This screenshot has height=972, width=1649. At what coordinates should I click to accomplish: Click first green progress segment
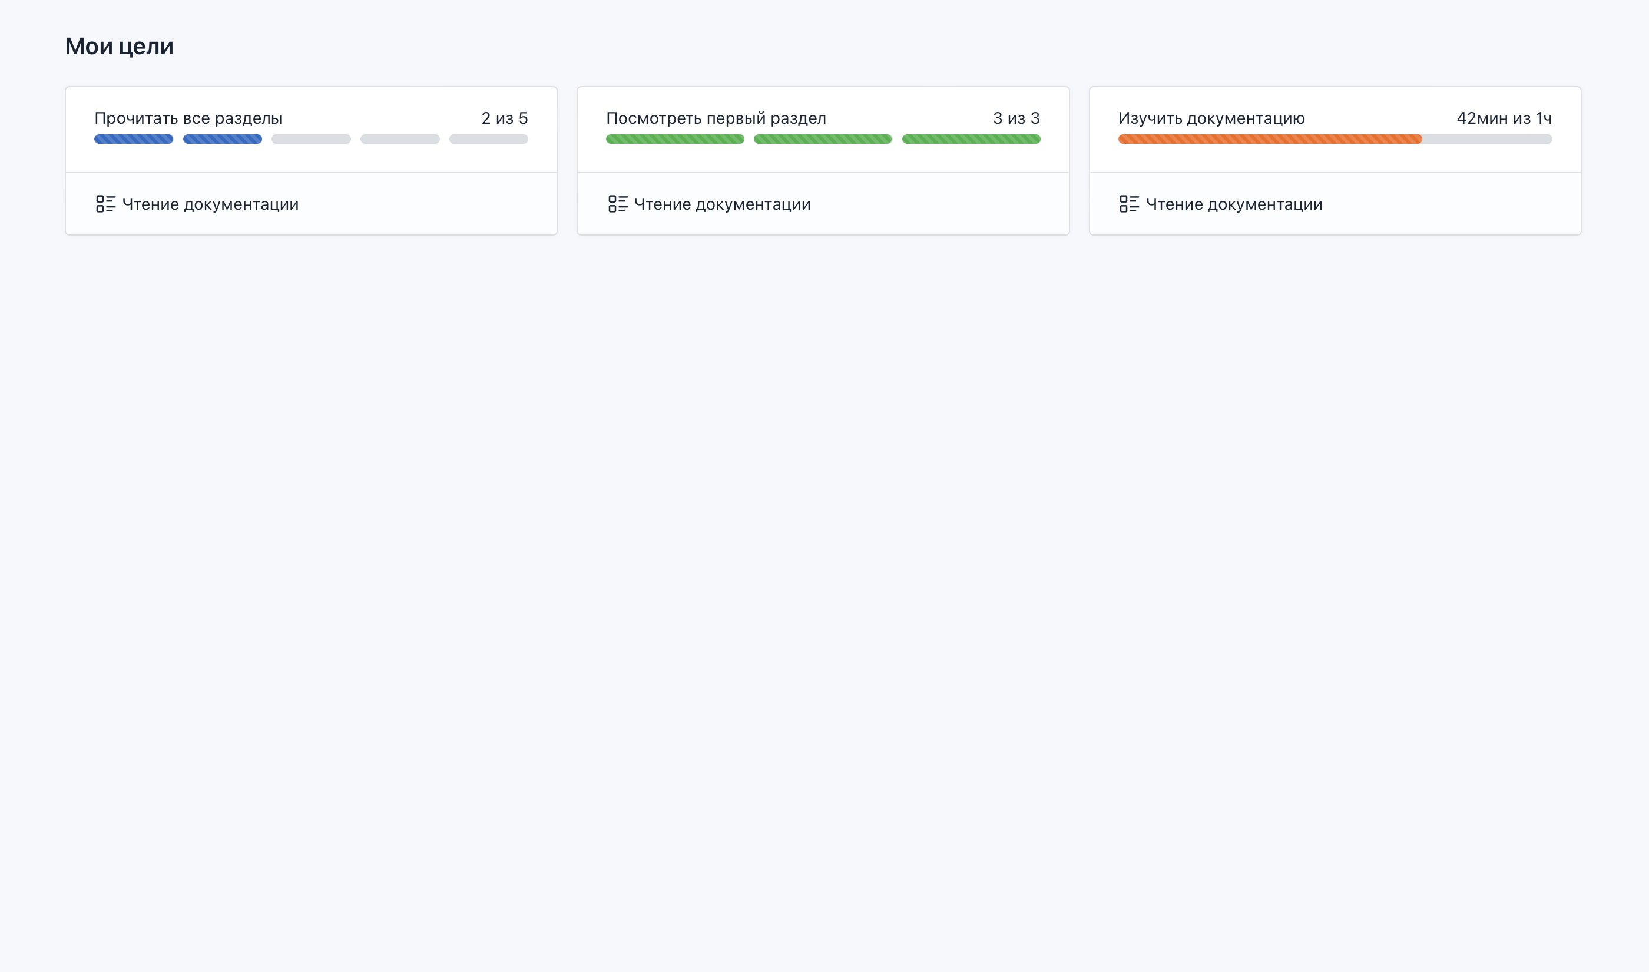pyautogui.click(x=675, y=139)
